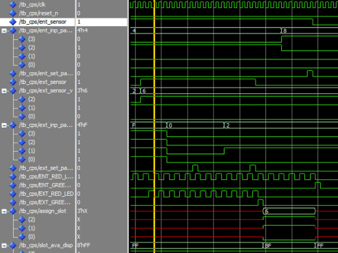
Task: Click the '2' segment in ext_inp_pa waveform
Action: click(281, 125)
